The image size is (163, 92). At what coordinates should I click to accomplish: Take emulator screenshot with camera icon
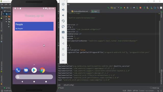pyautogui.click(x=63, y=32)
